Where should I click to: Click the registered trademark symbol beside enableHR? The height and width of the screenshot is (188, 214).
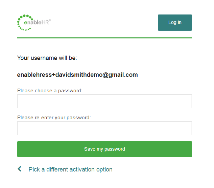point(50,20)
